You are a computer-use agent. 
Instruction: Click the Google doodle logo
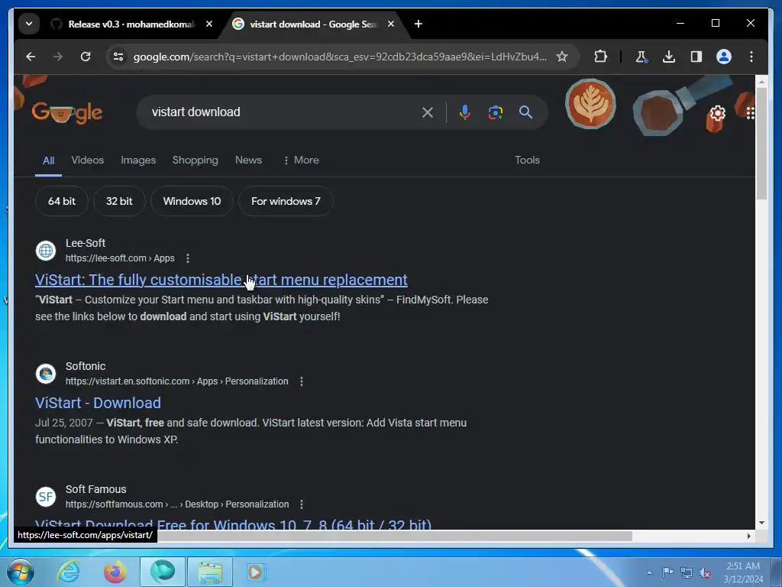67,112
